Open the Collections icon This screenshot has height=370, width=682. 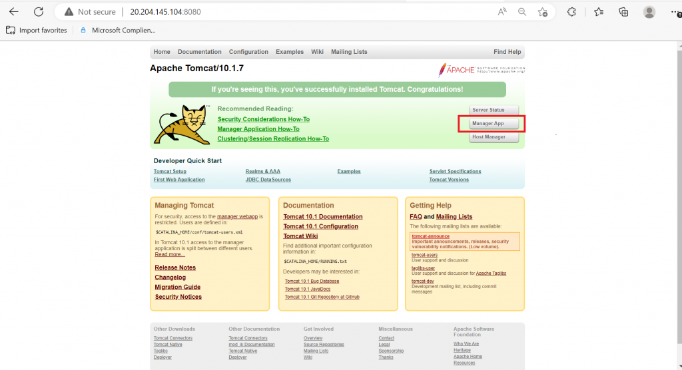coord(623,12)
